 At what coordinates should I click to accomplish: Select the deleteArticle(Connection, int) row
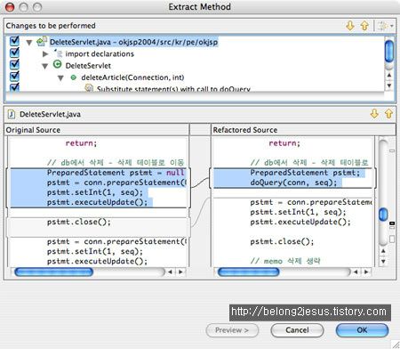(x=132, y=77)
